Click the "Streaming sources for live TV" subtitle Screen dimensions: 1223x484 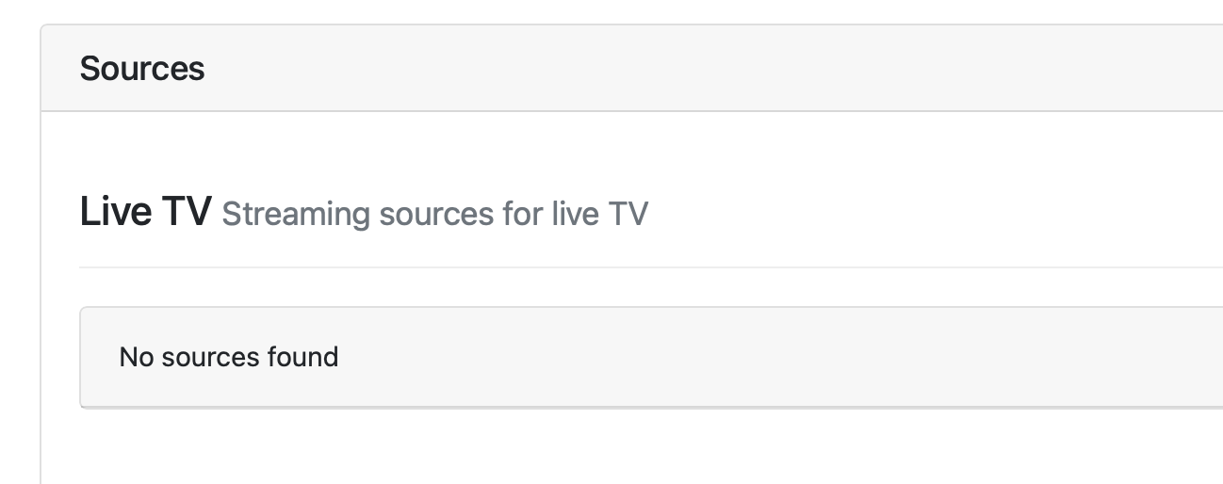click(434, 215)
